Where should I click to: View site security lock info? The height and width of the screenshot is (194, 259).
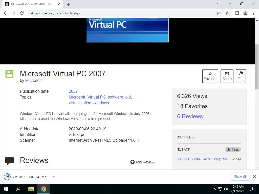32,13
